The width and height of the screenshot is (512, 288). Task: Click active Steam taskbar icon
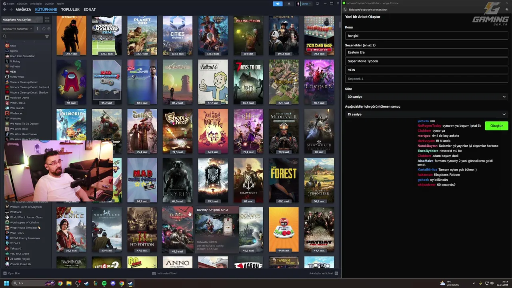(x=130, y=283)
